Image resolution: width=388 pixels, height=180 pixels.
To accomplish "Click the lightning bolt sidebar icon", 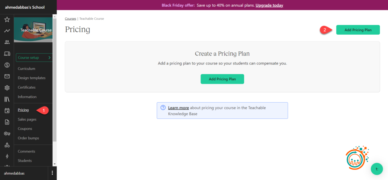I will click(7, 156).
